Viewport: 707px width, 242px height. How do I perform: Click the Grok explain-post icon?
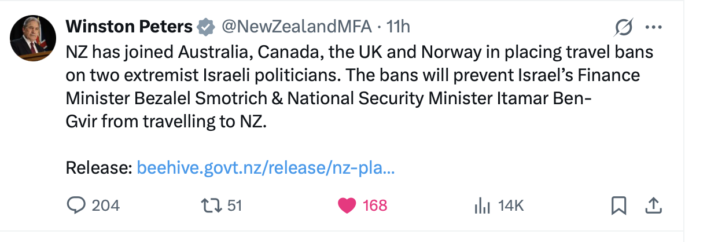click(x=625, y=27)
